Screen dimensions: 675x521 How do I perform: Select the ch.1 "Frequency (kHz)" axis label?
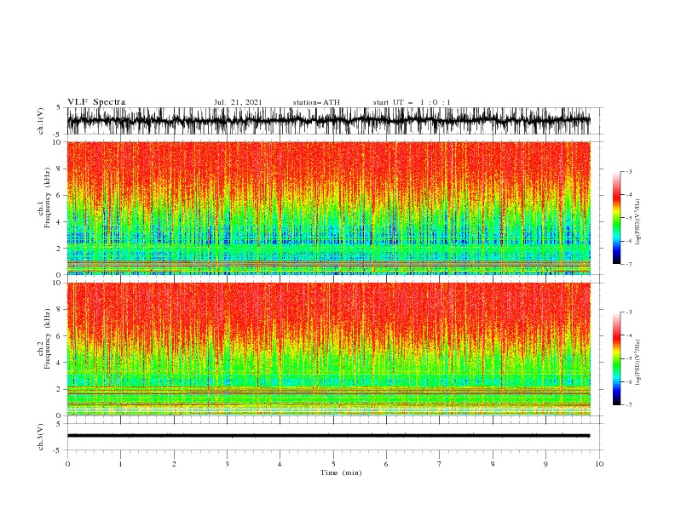47,198
